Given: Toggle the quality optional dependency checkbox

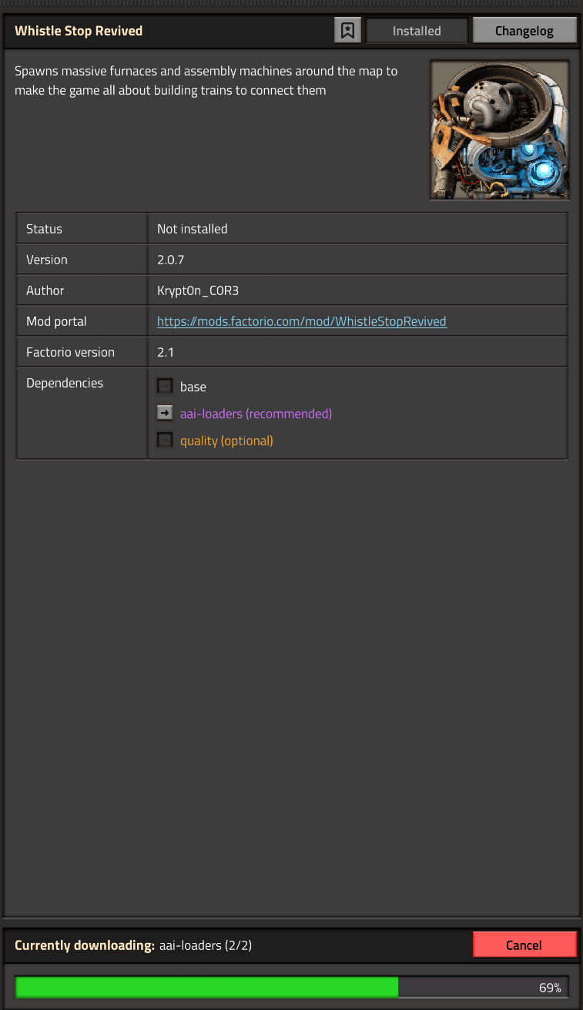Looking at the screenshot, I should (x=165, y=440).
